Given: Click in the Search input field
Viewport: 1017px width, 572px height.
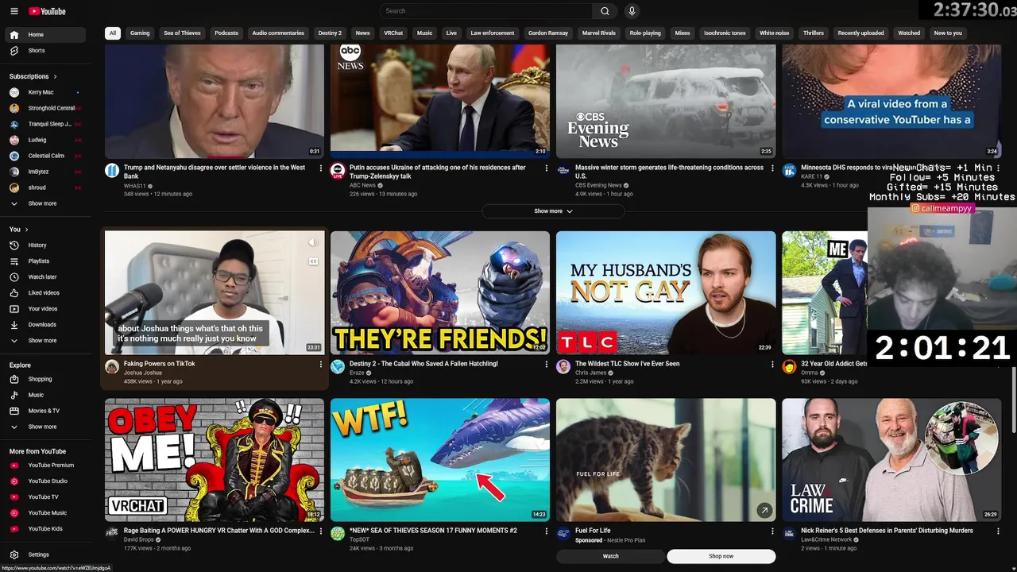Looking at the screenshot, I should [485, 11].
